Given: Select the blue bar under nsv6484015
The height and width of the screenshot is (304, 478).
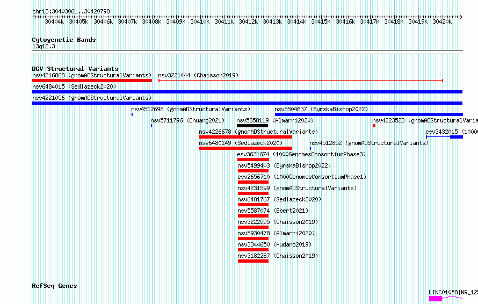Looking at the screenshot, I should tap(247, 92).
